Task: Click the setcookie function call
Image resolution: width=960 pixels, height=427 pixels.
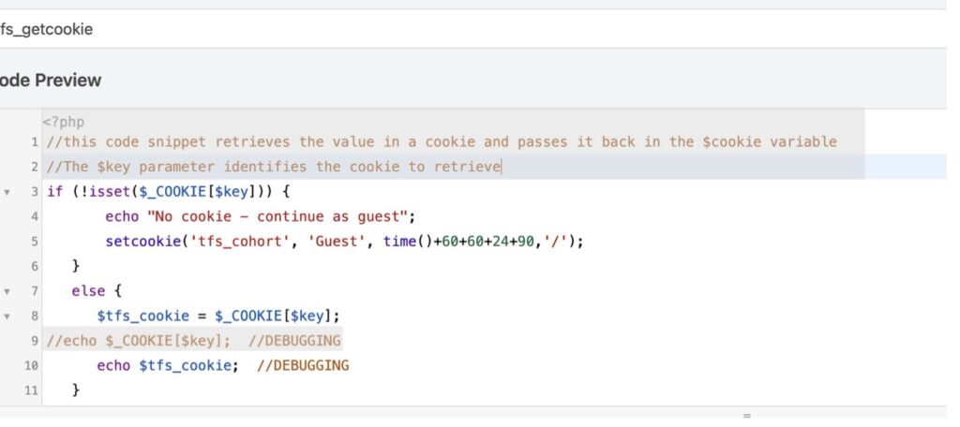Action: click(142, 242)
